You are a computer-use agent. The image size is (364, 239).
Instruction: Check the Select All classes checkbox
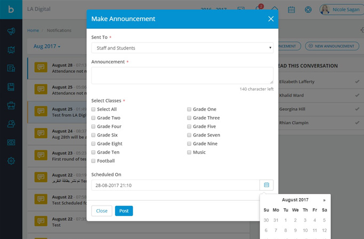(93, 109)
